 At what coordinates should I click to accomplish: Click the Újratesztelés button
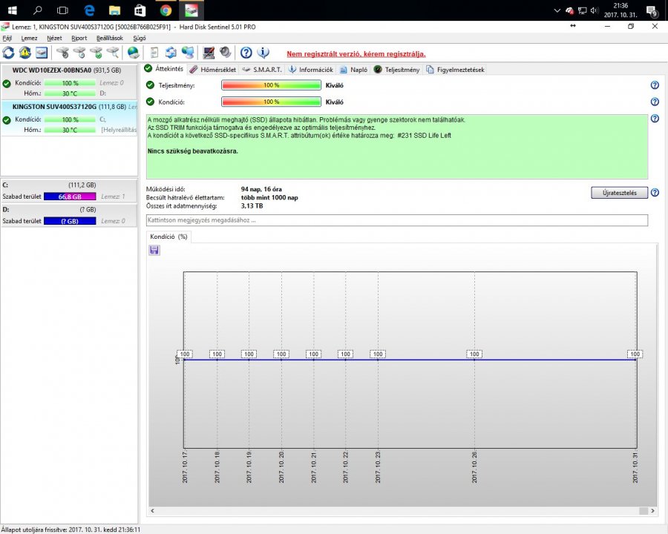click(x=620, y=193)
